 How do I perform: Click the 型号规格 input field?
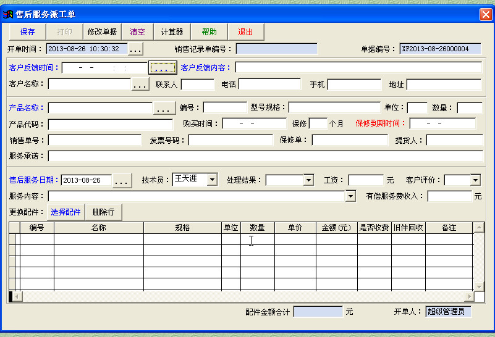coord(334,107)
